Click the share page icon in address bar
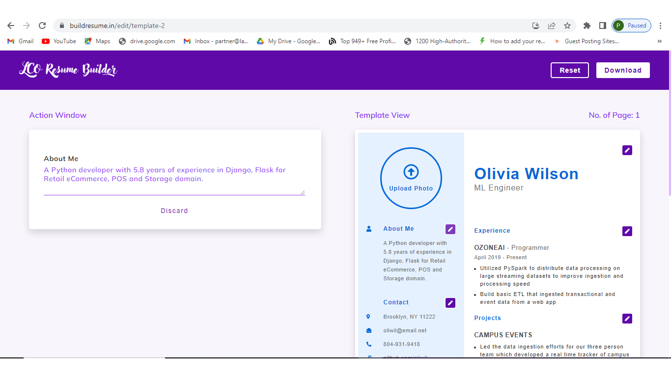This screenshot has width=671, height=377. click(552, 26)
